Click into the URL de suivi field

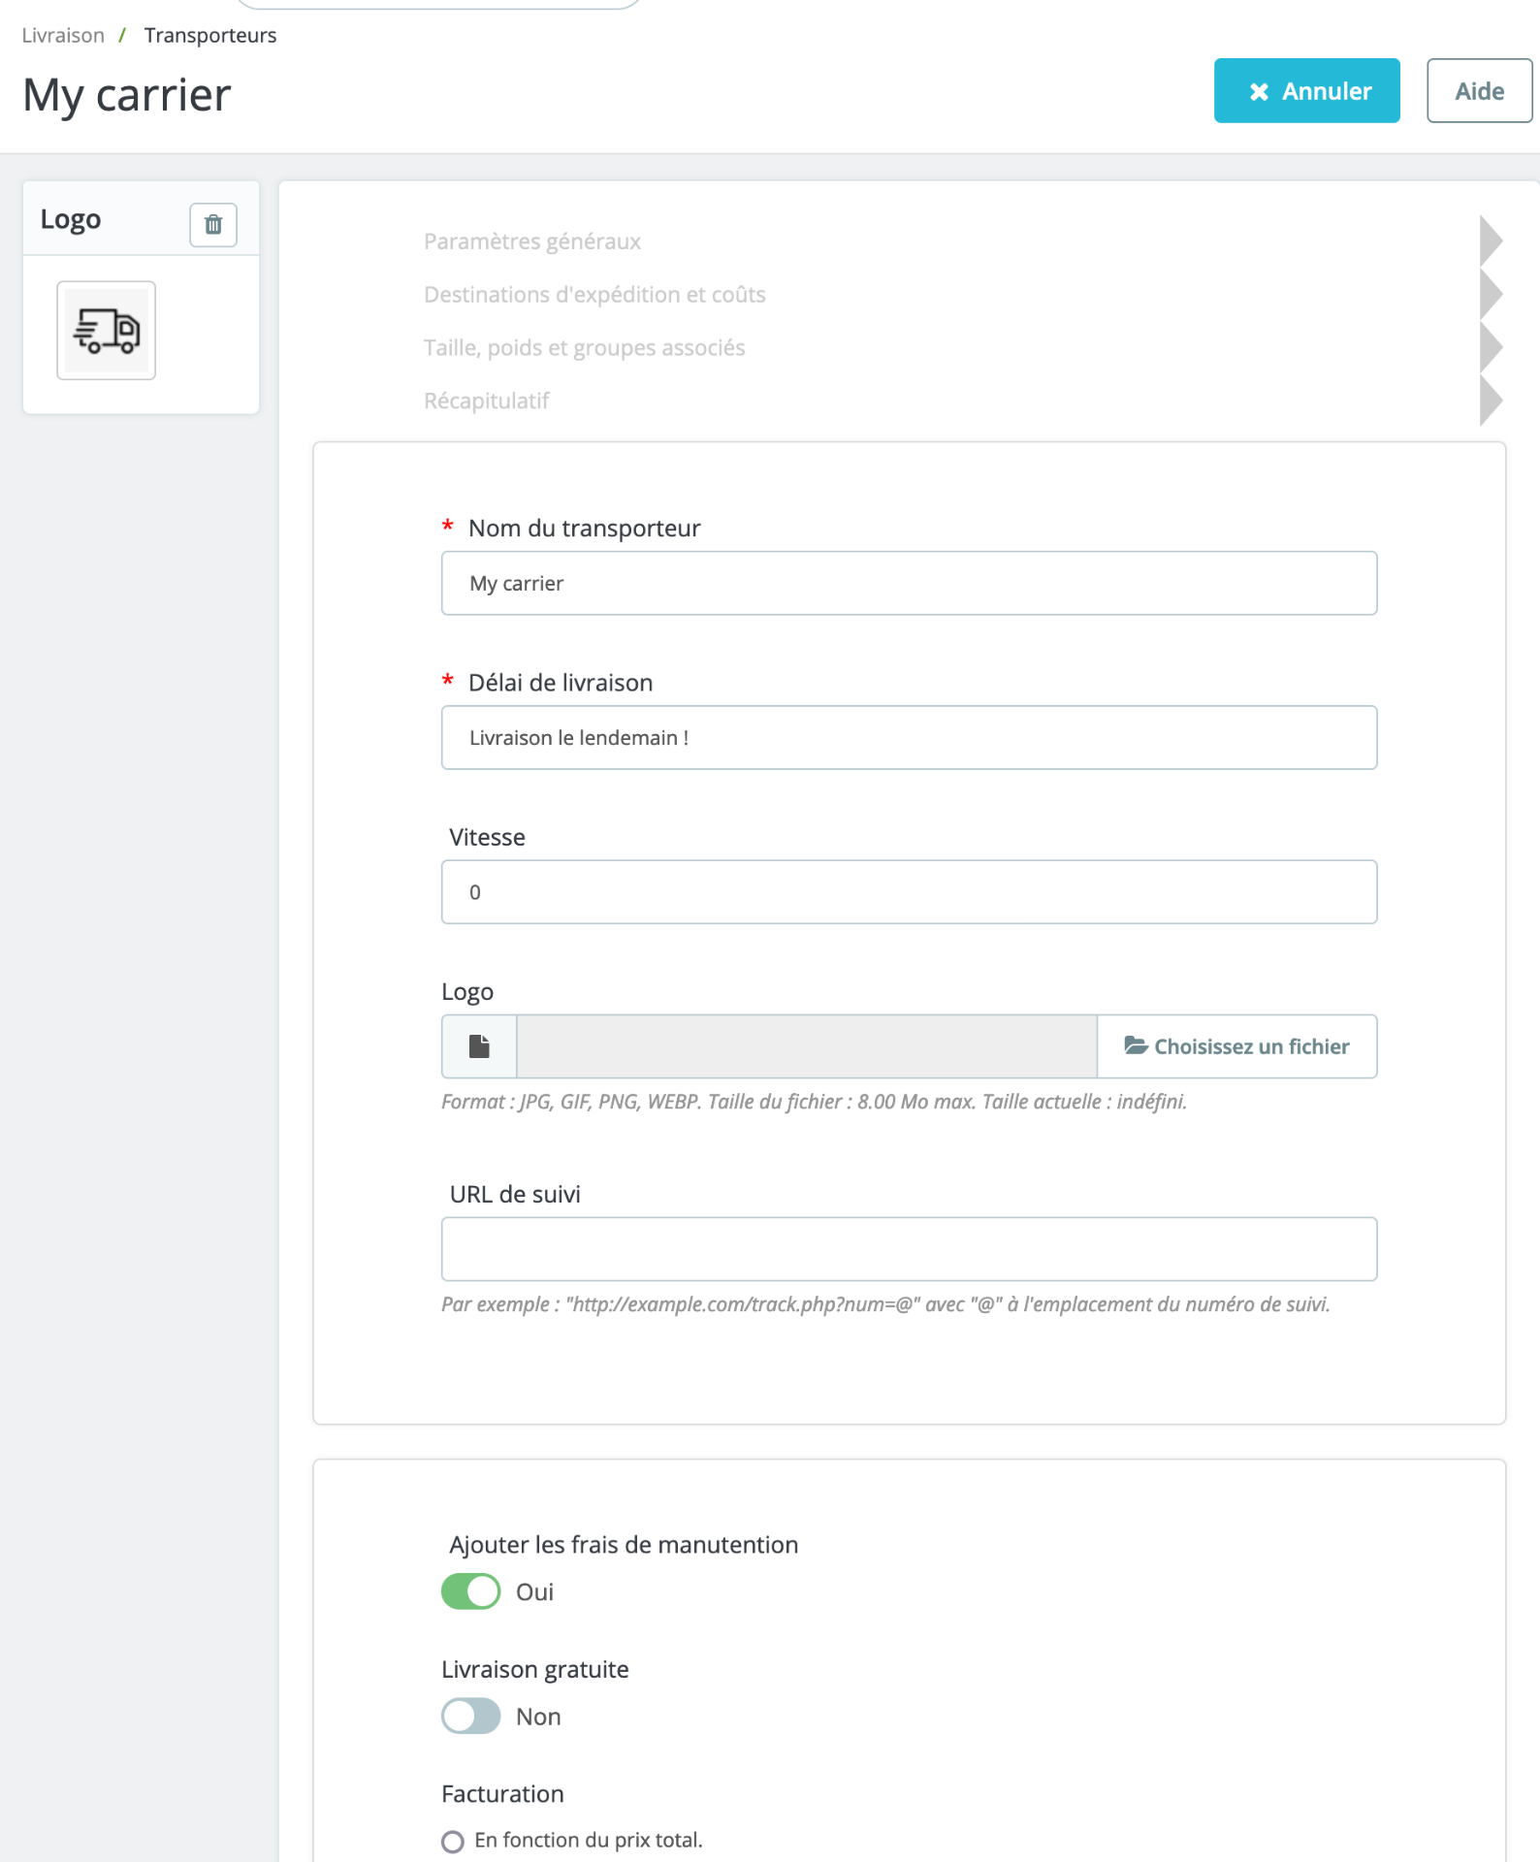[x=909, y=1249]
